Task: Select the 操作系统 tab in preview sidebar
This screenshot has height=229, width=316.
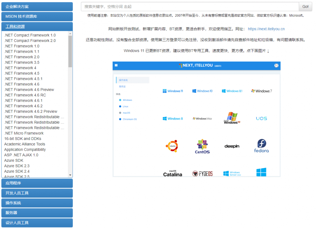Action: (x=133, y=80)
